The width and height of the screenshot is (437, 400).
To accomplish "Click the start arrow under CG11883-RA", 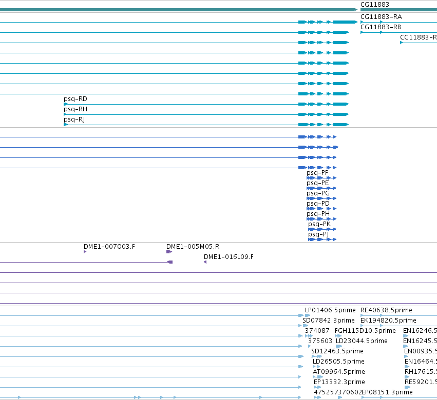I will (362, 22).
